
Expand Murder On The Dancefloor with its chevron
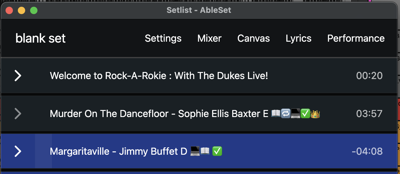(x=18, y=114)
